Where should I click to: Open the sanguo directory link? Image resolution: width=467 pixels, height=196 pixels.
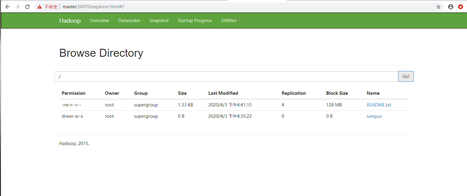pos(374,116)
